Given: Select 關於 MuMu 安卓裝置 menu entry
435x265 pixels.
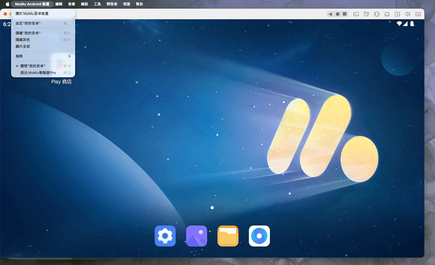Looking at the screenshot, I should coord(43,14).
